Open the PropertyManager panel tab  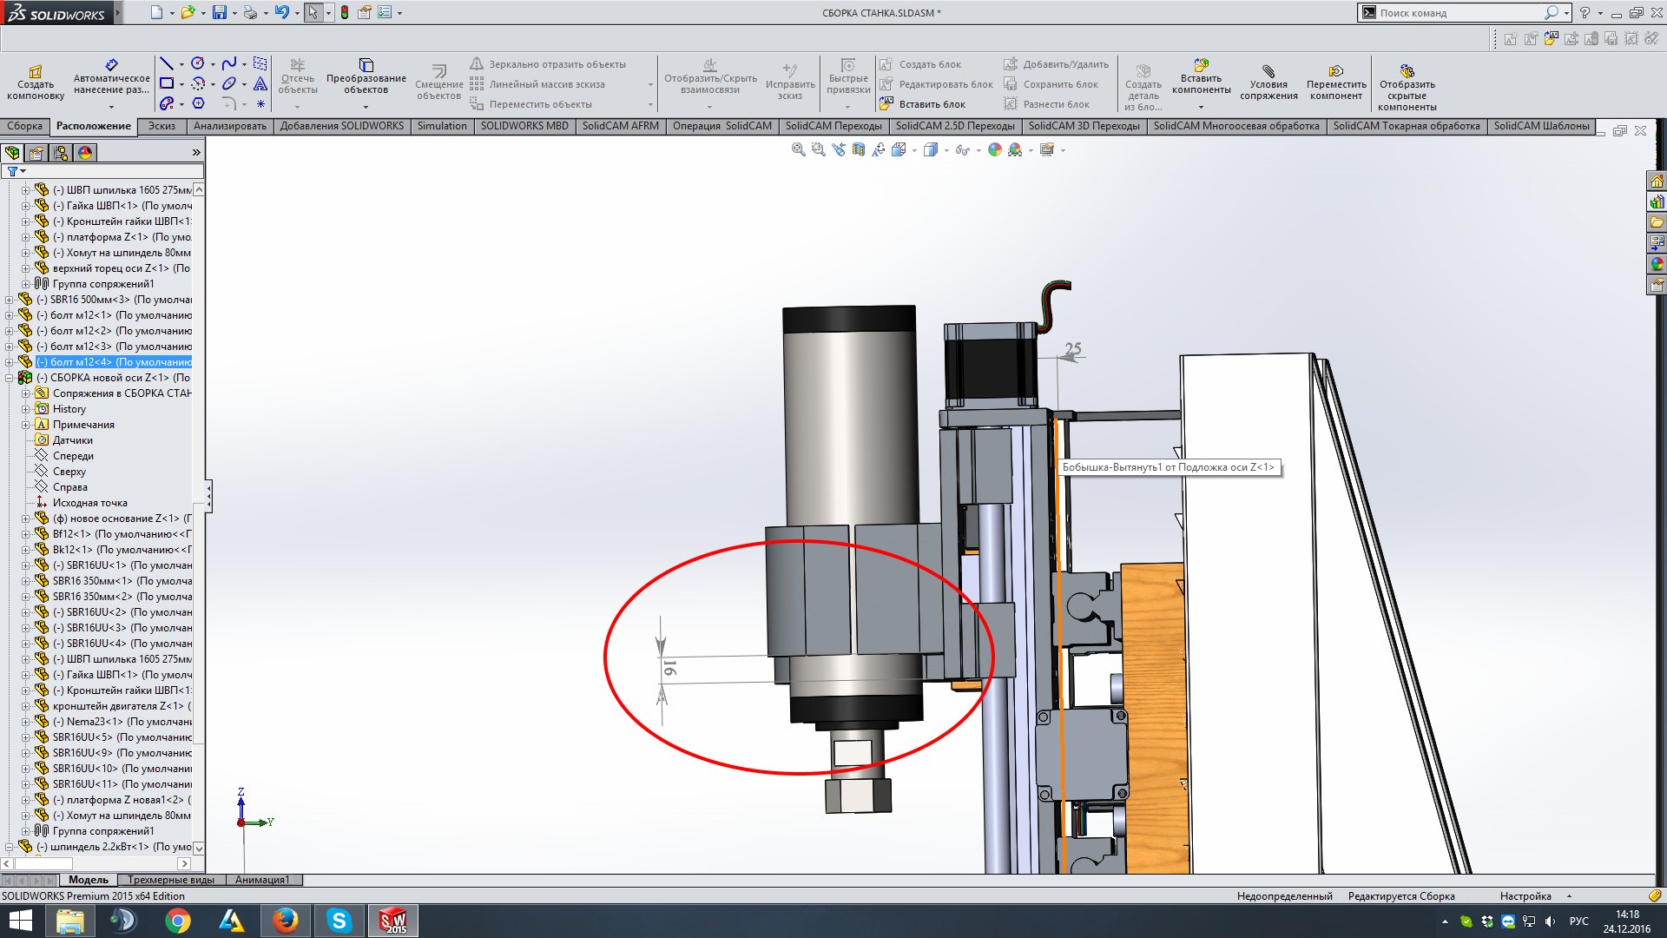36,153
